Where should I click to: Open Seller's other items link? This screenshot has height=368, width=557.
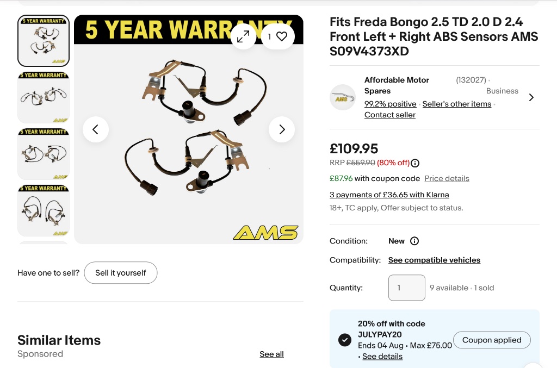456,104
